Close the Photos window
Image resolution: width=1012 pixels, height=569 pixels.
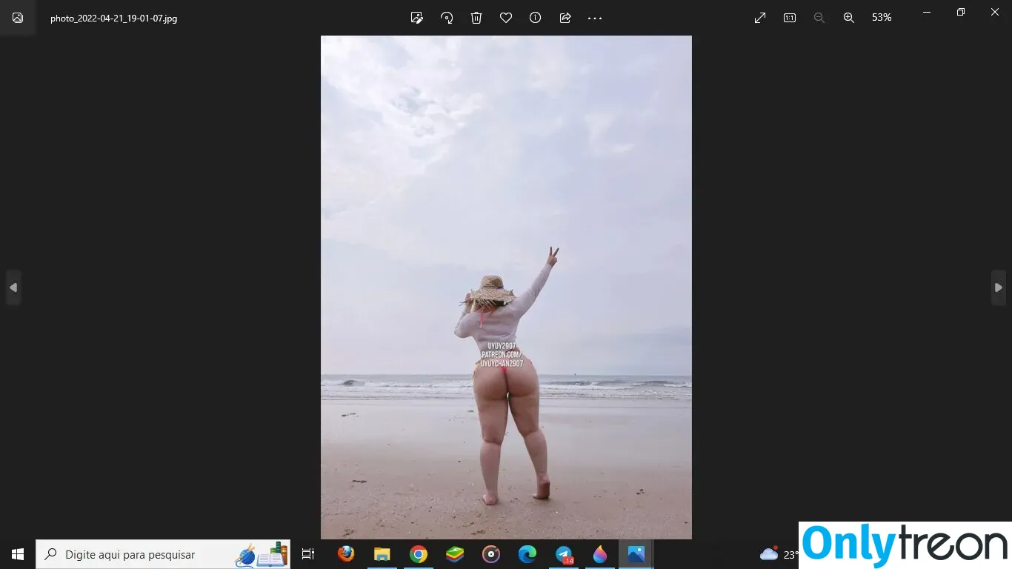[x=995, y=12]
